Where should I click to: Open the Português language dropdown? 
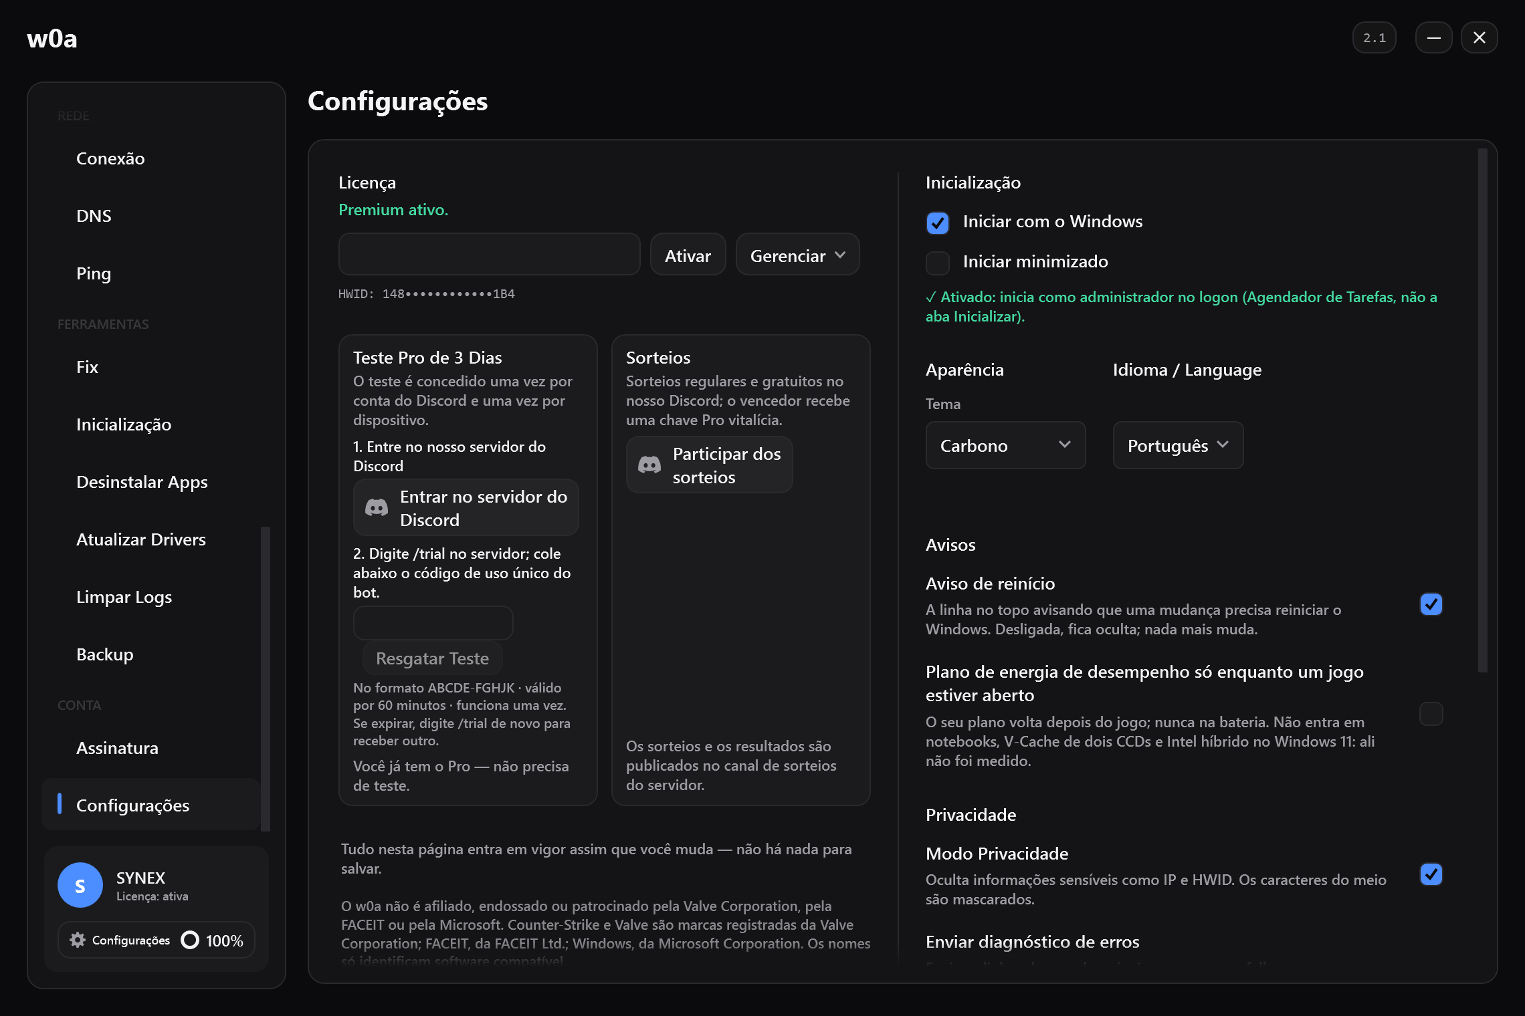pyautogui.click(x=1178, y=445)
